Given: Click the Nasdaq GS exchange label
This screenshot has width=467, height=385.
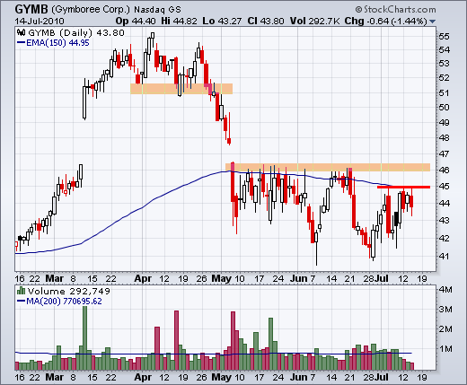Looking at the screenshot, I should point(157,10).
